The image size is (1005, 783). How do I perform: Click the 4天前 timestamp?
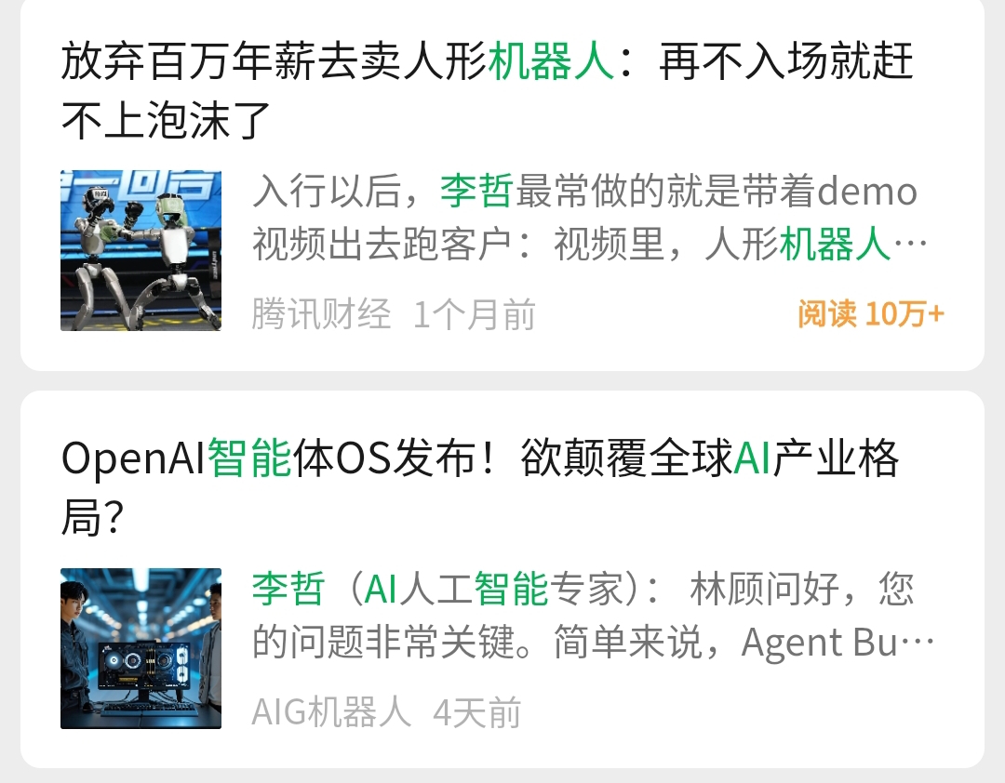476,712
